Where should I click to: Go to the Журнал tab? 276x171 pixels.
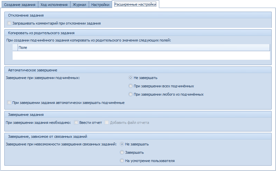[x=80, y=5]
